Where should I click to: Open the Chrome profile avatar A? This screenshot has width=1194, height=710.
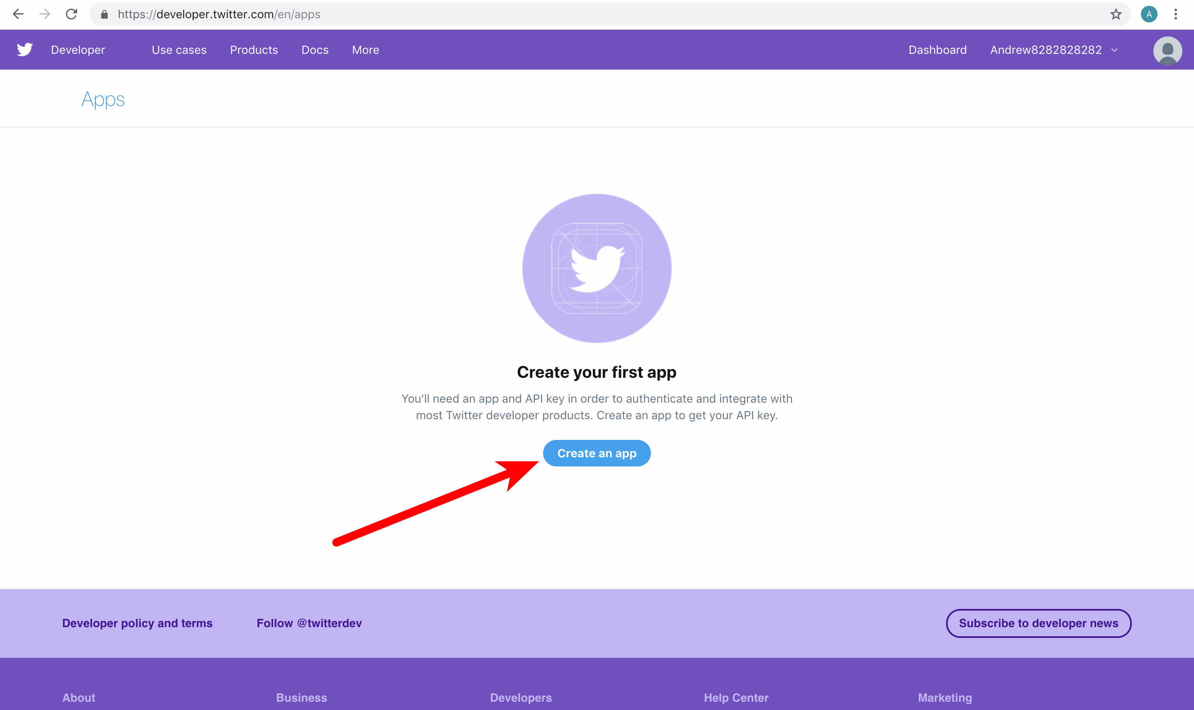pyautogui.click(x=1149, y=14)
